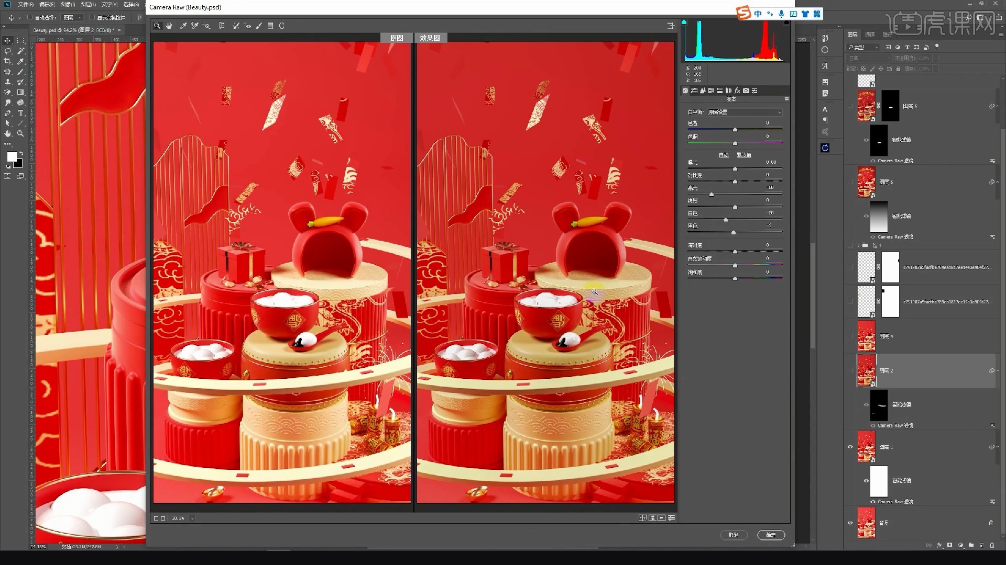
Task: Open the Properties info panel icon
Action: (825, 50)
